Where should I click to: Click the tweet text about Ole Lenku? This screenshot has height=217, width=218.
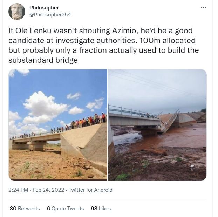coord(102,41)
